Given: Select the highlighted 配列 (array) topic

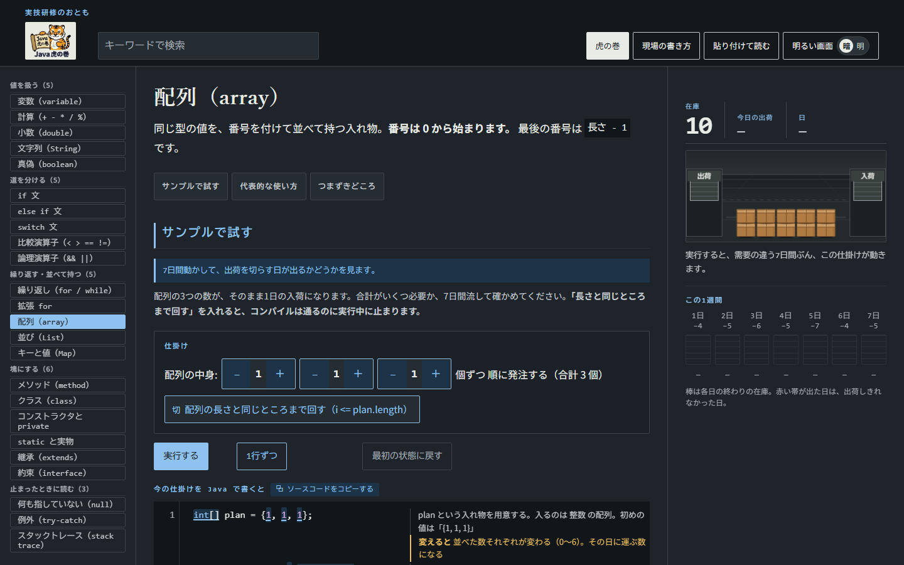Looking at the screenshot, I should pos(68,321).
